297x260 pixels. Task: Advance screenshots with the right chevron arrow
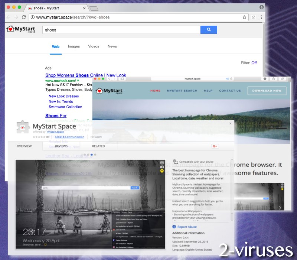click(280, 208)
